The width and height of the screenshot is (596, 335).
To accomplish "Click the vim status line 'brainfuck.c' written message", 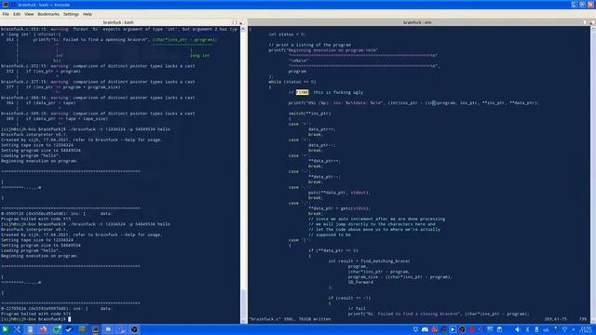I will click(290, 319).
